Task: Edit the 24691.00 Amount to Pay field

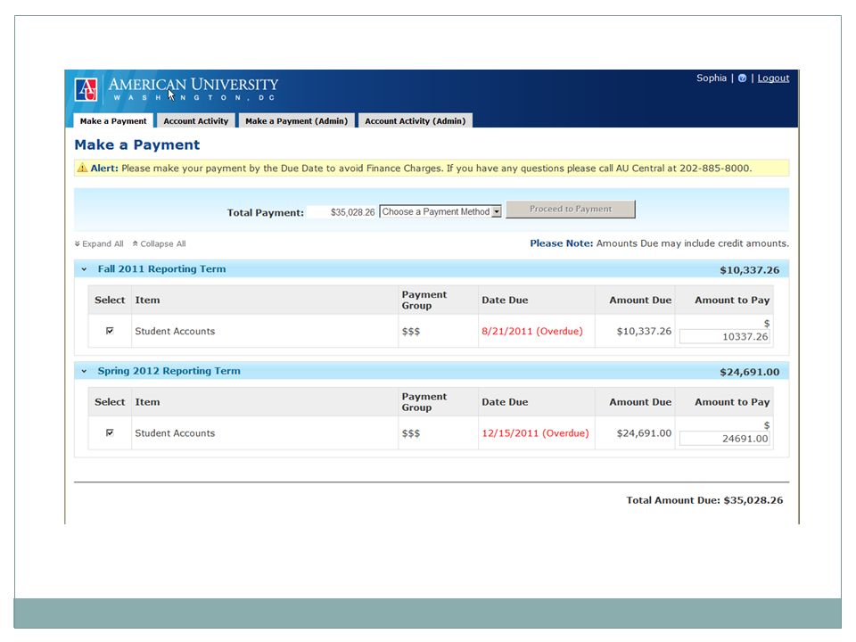Action: [x=724, y=439]
